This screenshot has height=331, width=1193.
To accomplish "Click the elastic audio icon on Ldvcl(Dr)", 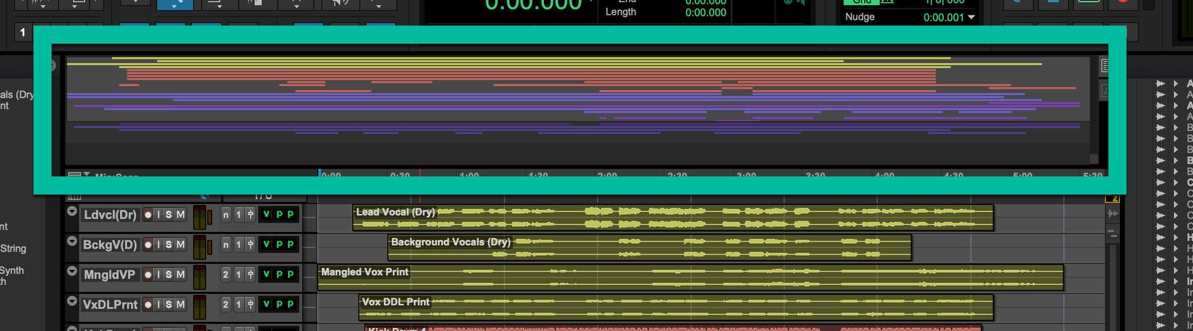I will [x=251, y=215].
